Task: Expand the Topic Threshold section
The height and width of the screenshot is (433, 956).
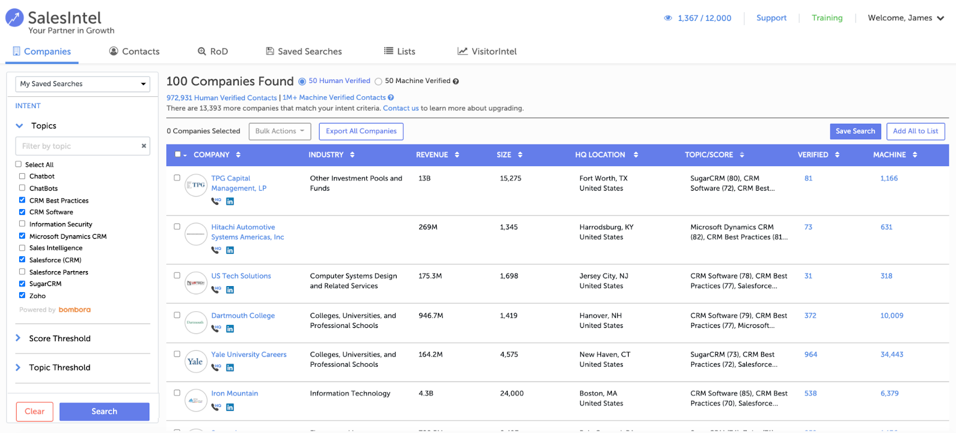Action: [18, 367]
